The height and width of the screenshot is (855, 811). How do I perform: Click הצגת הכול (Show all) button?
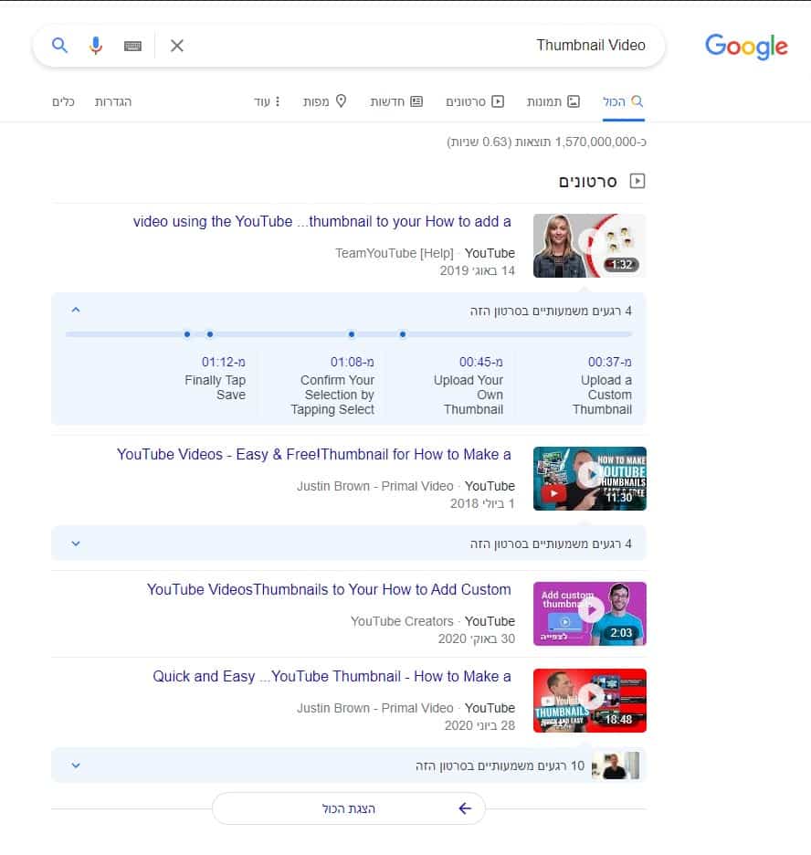(x=348, y=808)
